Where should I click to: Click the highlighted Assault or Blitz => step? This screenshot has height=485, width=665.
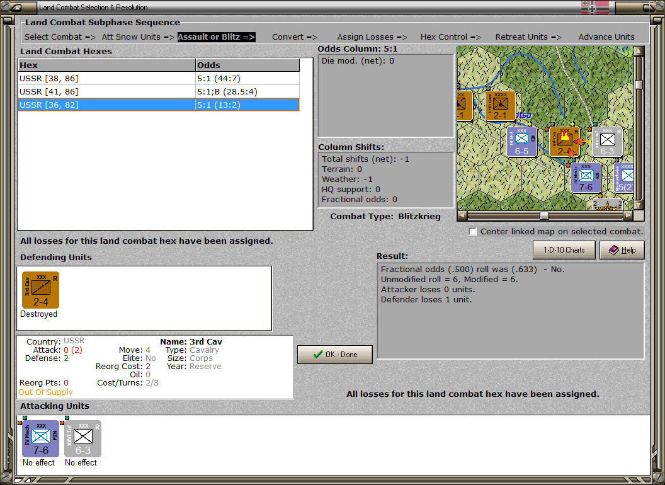216,37
